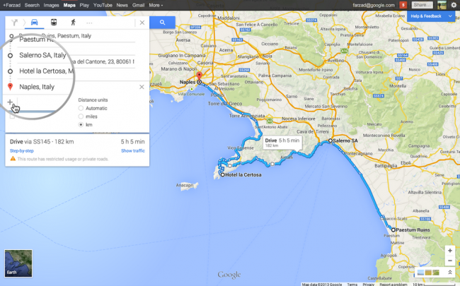
Task: Open Privacy link in map footer
Action: 368,285
